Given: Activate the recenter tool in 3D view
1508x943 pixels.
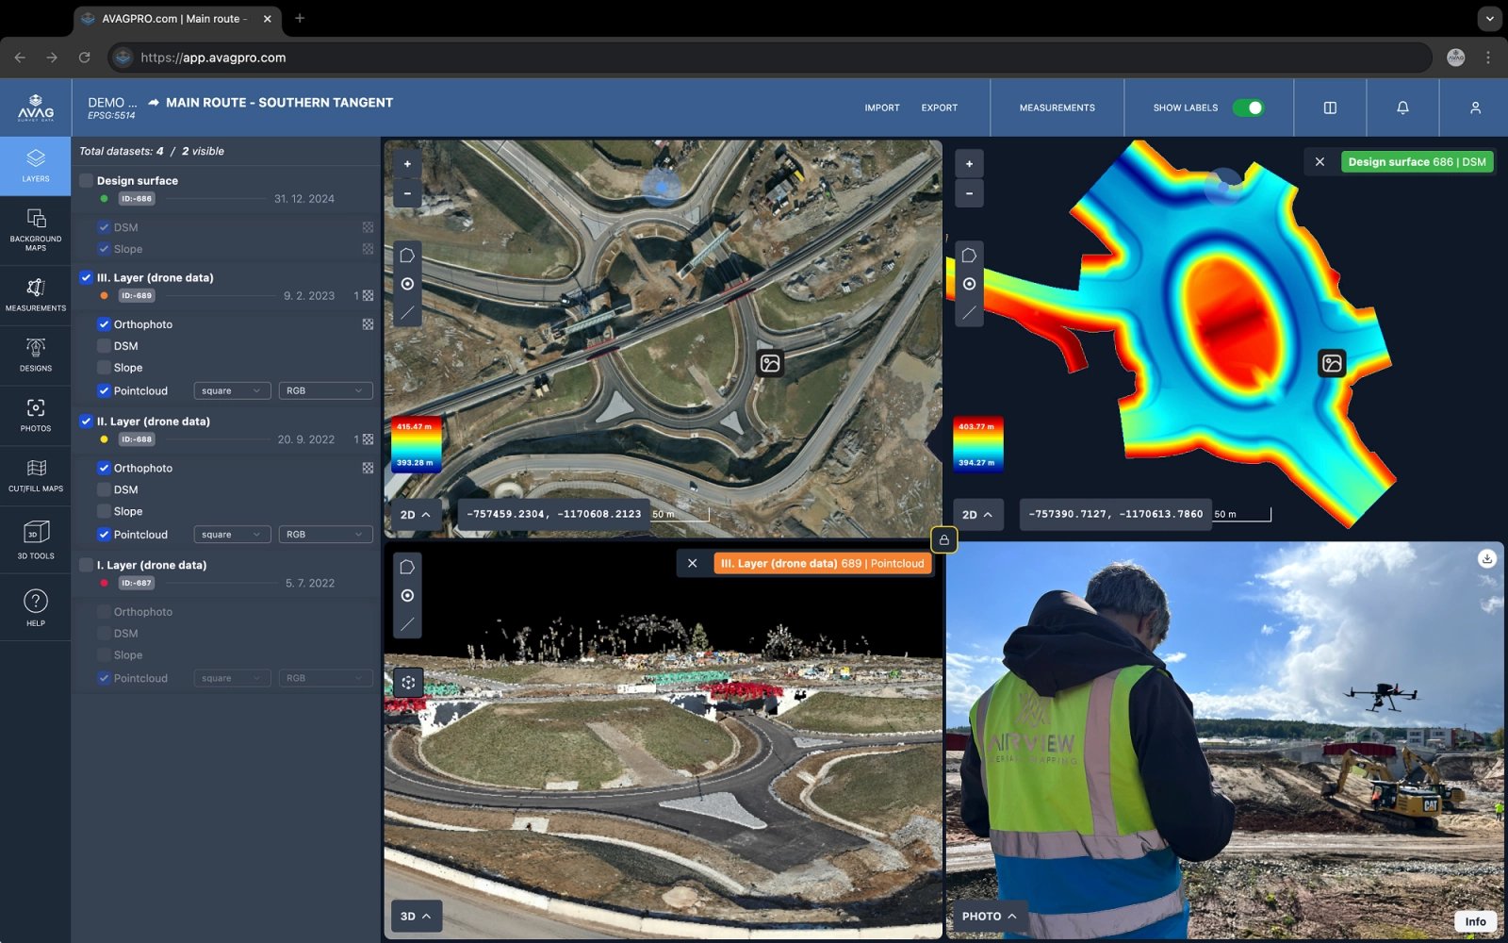Looking at the screenshot, I should 408,682.
